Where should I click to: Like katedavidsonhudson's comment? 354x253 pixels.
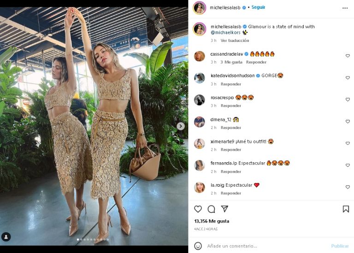pyautogui.click(x=348, y=78)
